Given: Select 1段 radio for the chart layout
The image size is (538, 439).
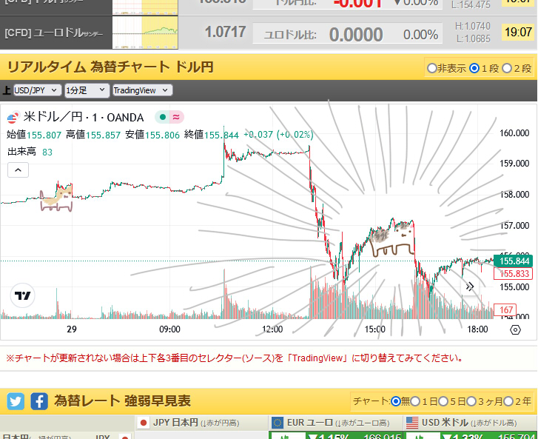Looking at the screenshot, I should [x=474, y=68].
